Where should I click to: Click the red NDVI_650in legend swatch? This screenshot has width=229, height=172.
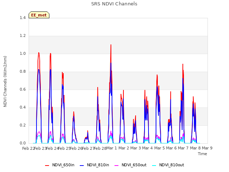[47, 166]
